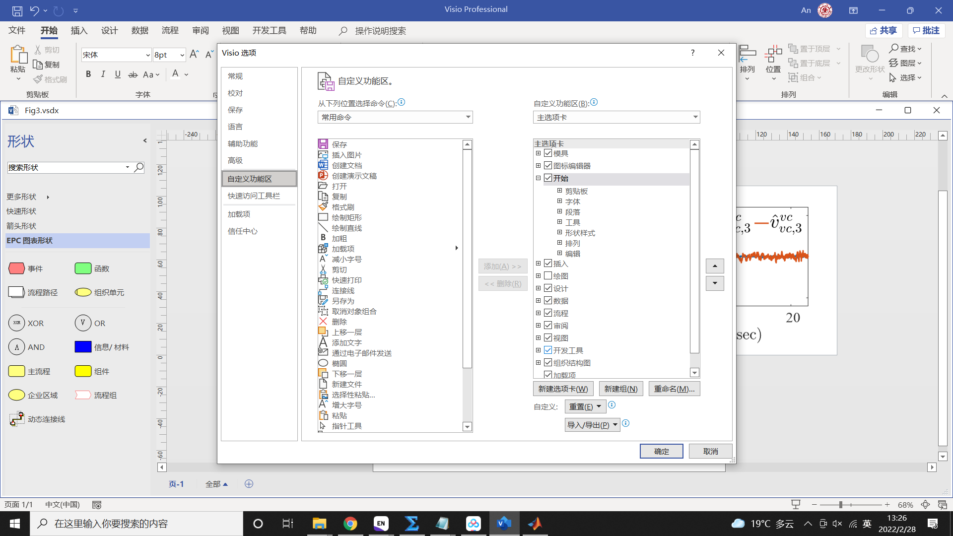Open the 高级 options category
The width and height of the screenshot is (953, 536).
coord(259,160)
